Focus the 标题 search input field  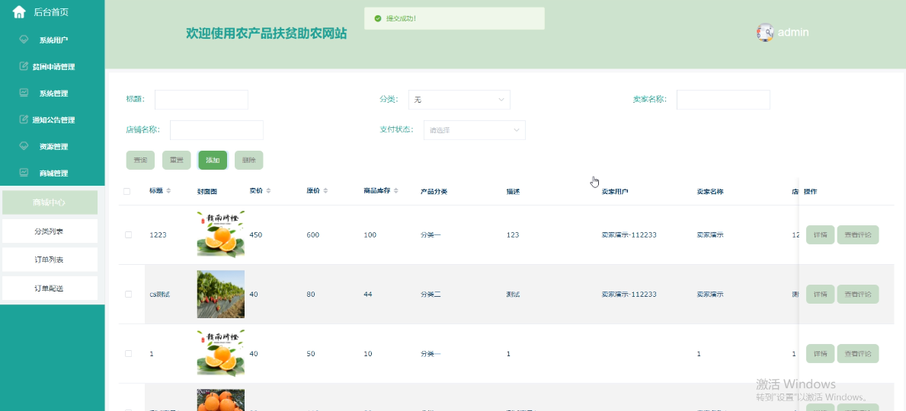point(201,99)
